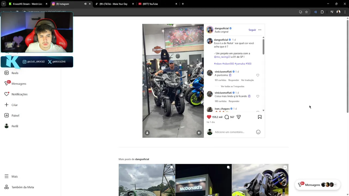Viewport: 349px width, 196px height.
Task: Show tagged people on the video
Action: click(147, 133)
